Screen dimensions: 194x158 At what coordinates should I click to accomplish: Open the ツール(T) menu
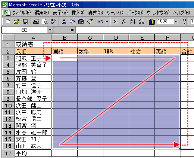pyautogui.click(x=115, y=13)
